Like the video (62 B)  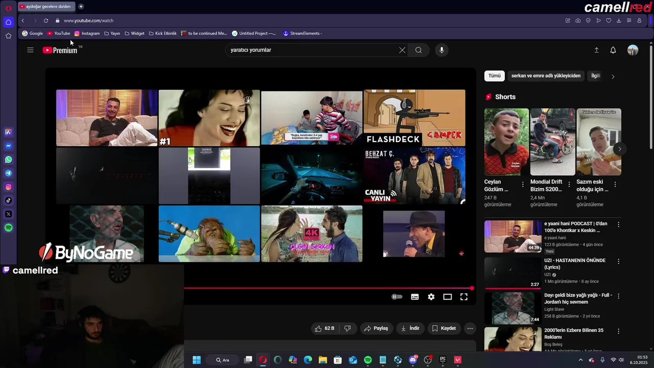click(324, 328)
